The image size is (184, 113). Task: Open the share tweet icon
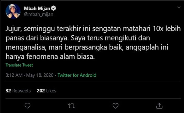[x=159, y=106]
